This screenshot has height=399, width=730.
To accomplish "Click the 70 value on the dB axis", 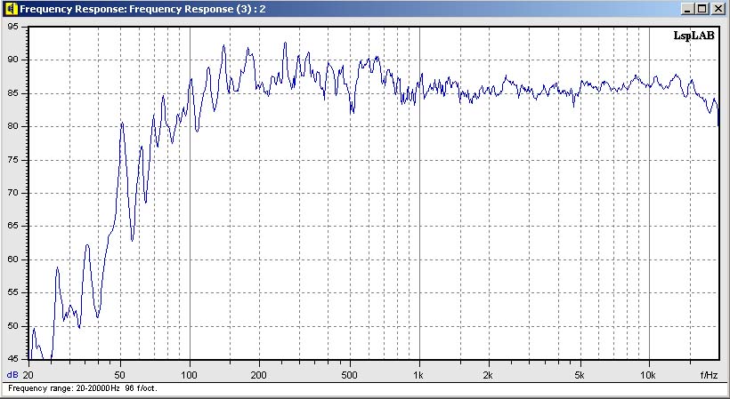I will (13, 193).
